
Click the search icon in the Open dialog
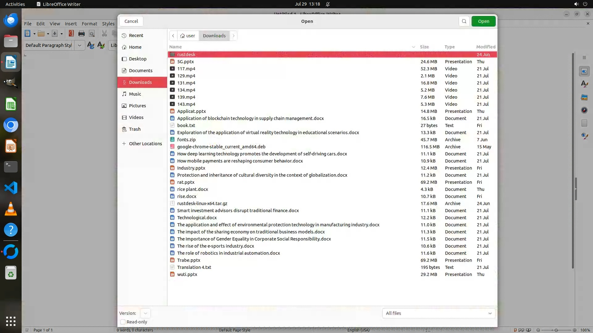[464, 21]
